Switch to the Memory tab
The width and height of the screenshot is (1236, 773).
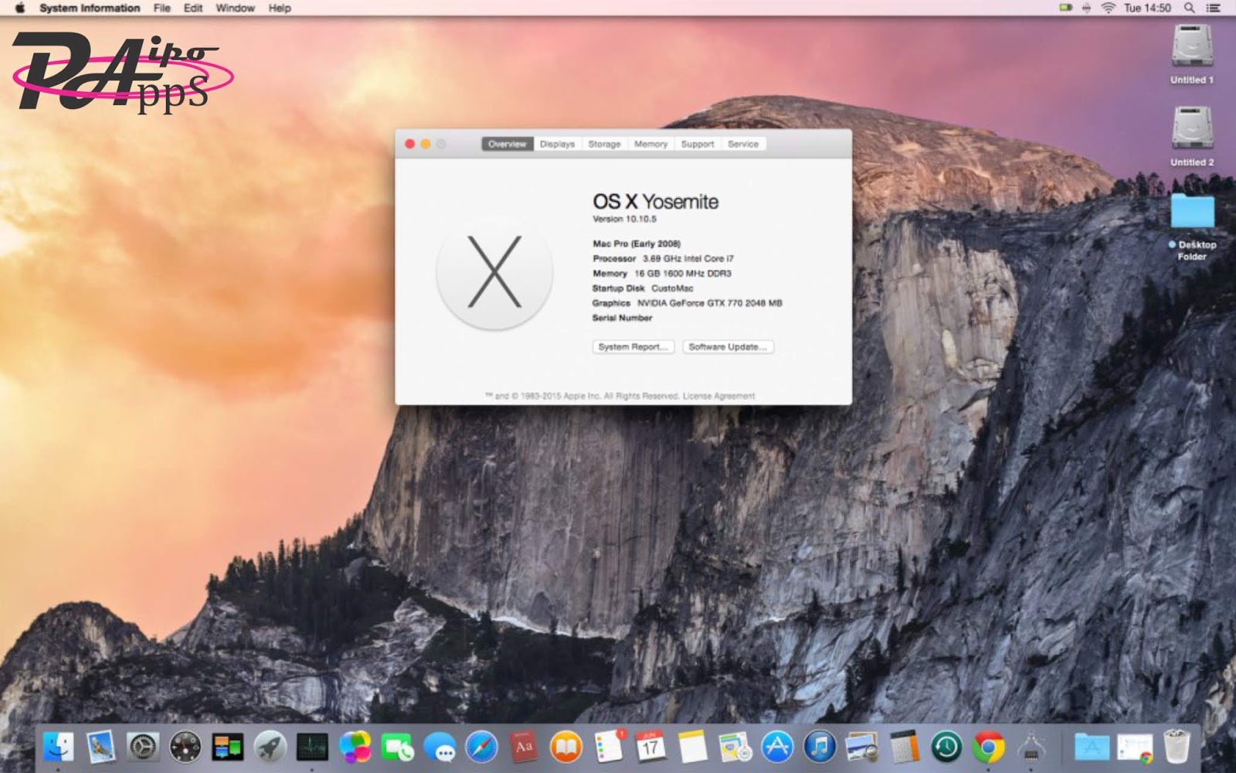coord(650,144)
